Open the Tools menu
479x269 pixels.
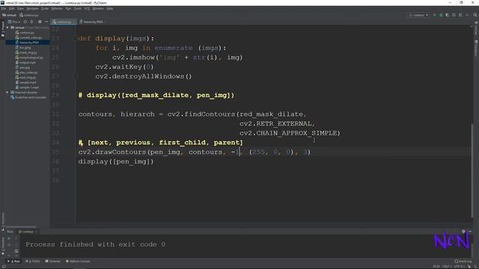[78, 9]
